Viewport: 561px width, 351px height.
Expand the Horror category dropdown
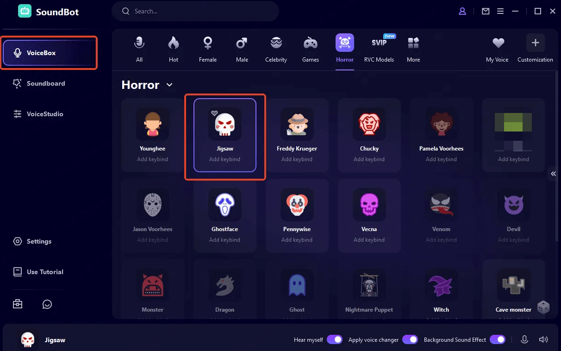(169, 85)
